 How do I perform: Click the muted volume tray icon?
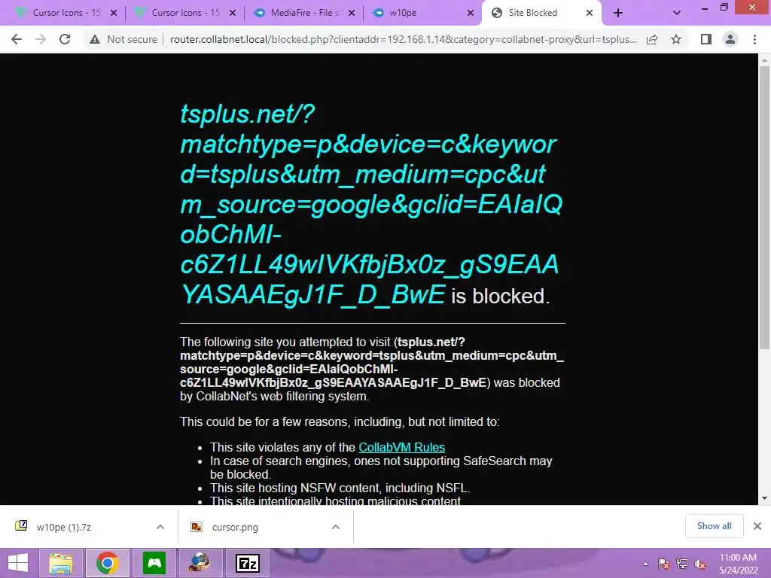pos(700,564)
